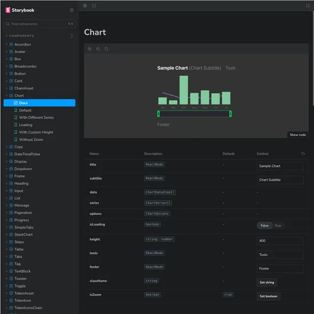Click Set boolean for isZoom
This screenshot has width=314, height=314.
268,296
